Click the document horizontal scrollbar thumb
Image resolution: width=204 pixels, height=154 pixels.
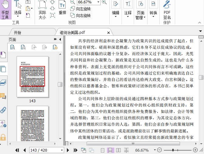click(133, 144)
